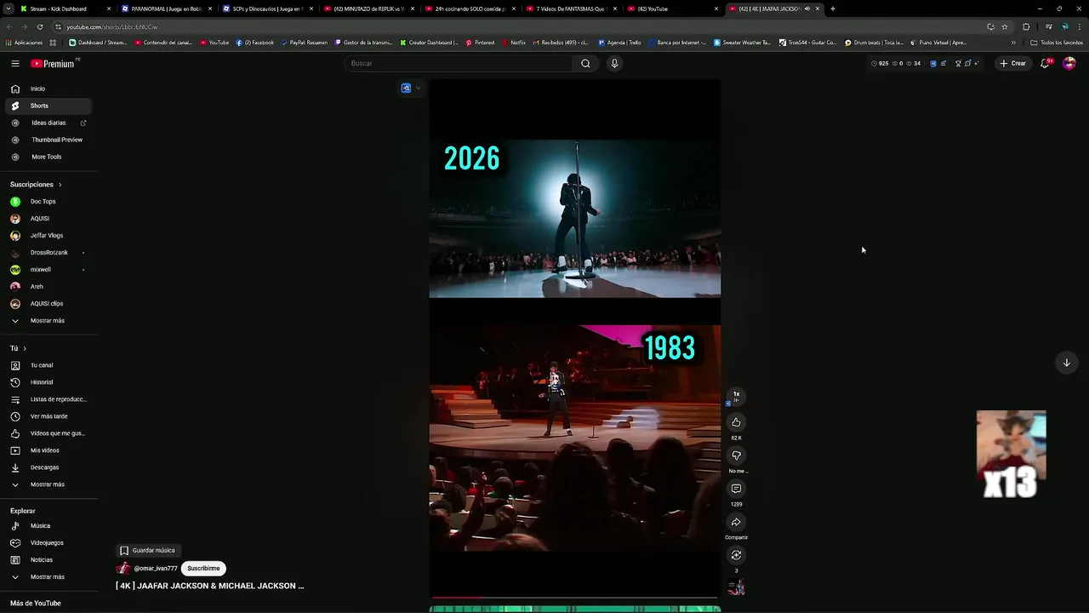Click the Crear button
The image size is (1089, 613).
pos(1012,63)
